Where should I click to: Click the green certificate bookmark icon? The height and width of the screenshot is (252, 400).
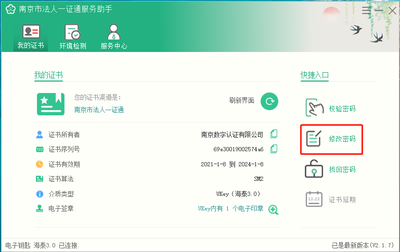point(50,104)
